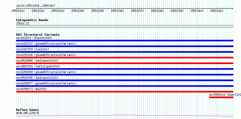Screen dimensions: 241x119
Task: Click the blue bar under nsv6526096
Action: pyautogui.click(x=125, y=80)
